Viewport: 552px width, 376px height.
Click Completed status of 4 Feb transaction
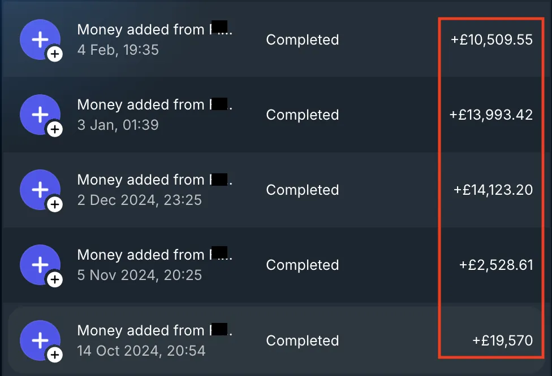303,40
